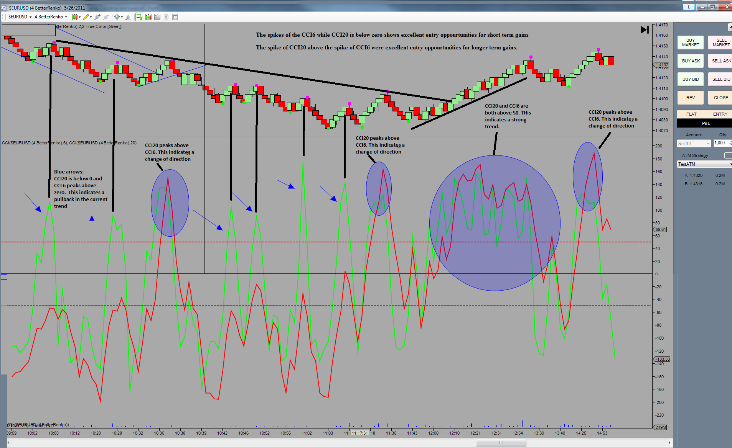Expand the cursor mode dropdown arrow
The image size is (732, 448).
pos(122,17)
